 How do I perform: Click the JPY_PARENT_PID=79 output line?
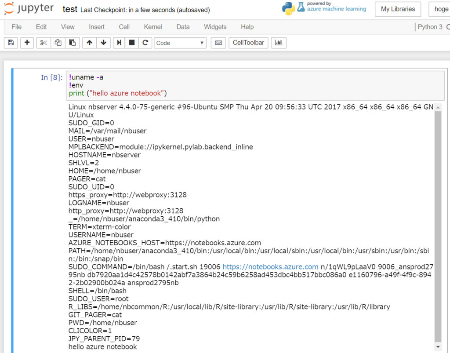coord(104,338)
